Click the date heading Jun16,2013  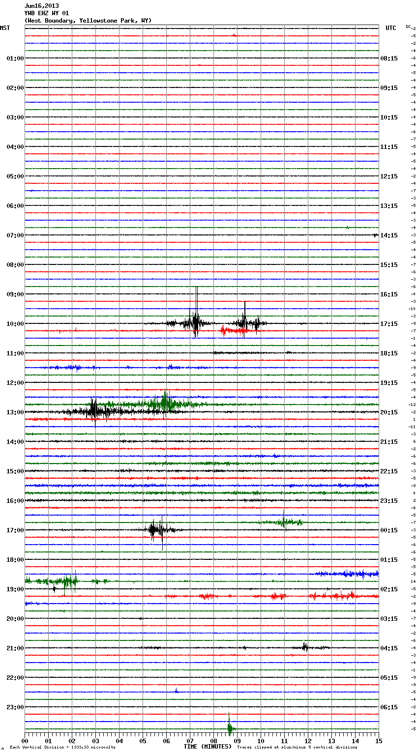[41, 6]
